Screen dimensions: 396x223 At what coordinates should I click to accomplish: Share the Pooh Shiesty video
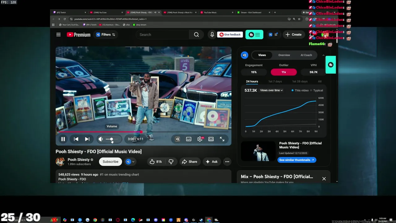[x=189, y=162]
